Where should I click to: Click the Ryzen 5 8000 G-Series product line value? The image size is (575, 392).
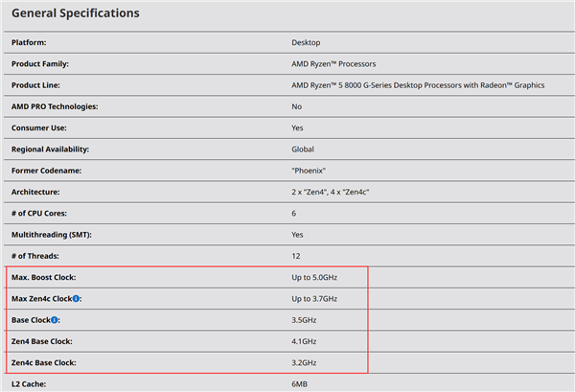[418, 85]
